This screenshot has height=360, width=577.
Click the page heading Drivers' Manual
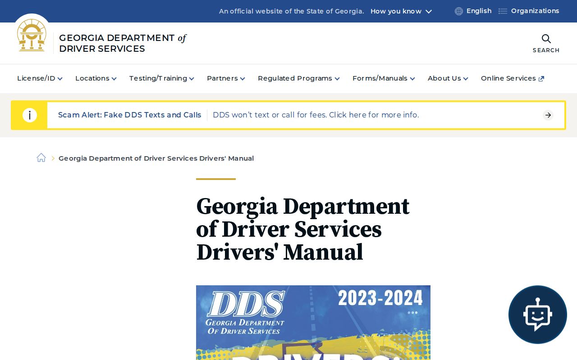point(303,229)
